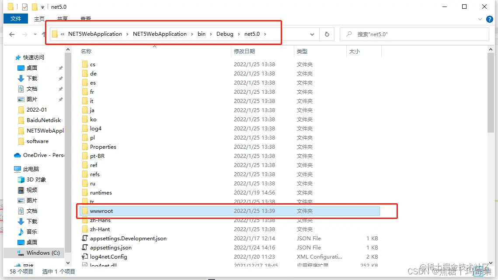Image resolution: width=498 pixels, height=280 pixels.
Task: Select the folder named it
Action: [x=91, y=101]
